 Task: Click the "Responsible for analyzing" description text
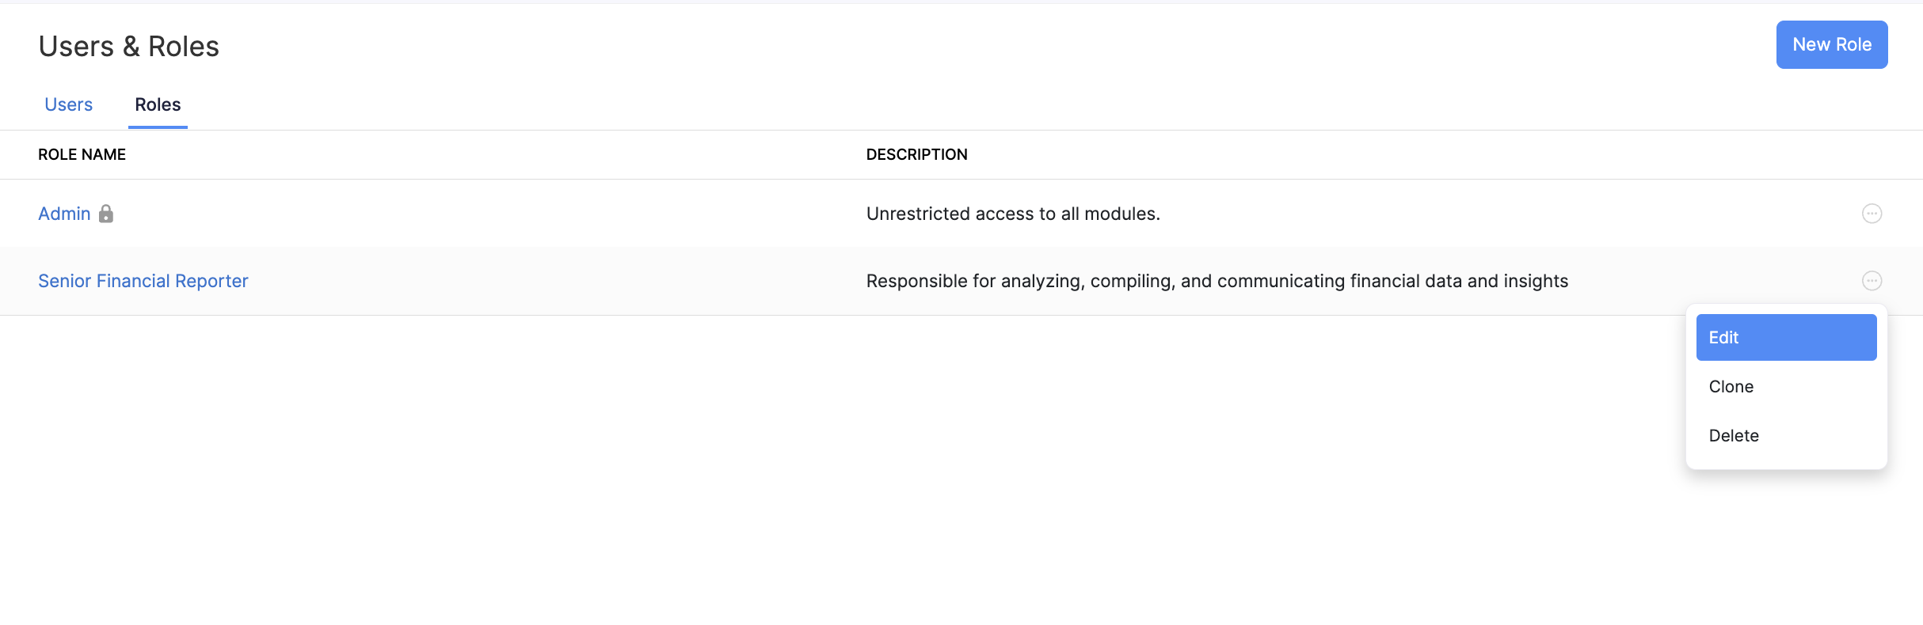(1217, 281)
